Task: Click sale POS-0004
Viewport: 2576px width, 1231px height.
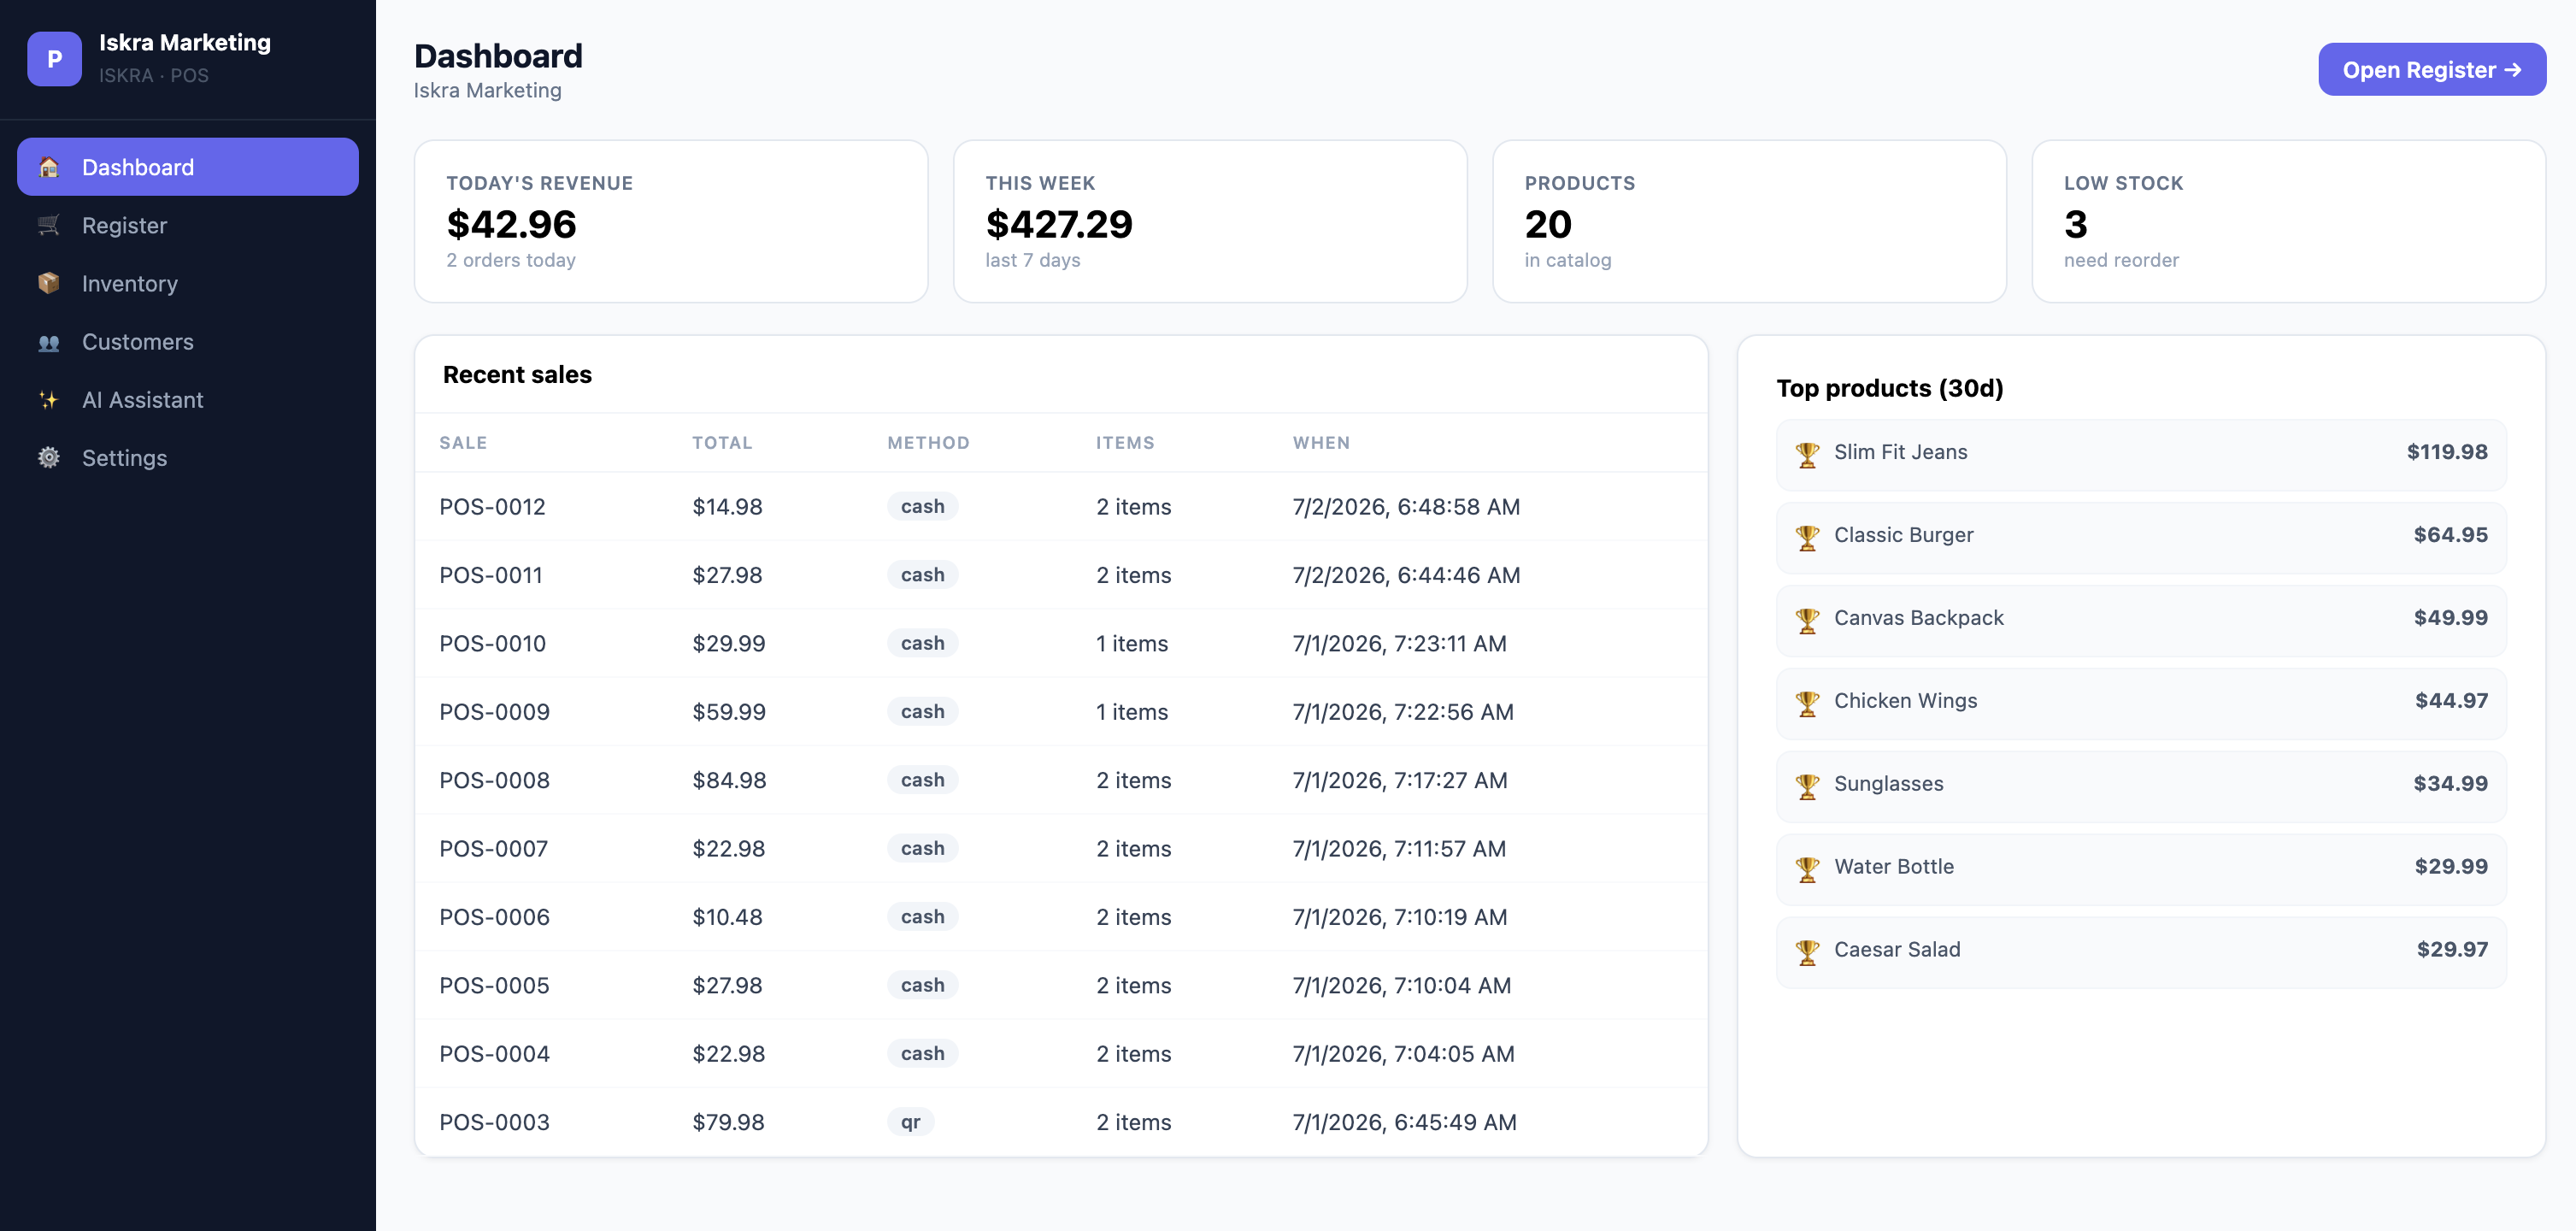Action: (x=494, y=1053)
